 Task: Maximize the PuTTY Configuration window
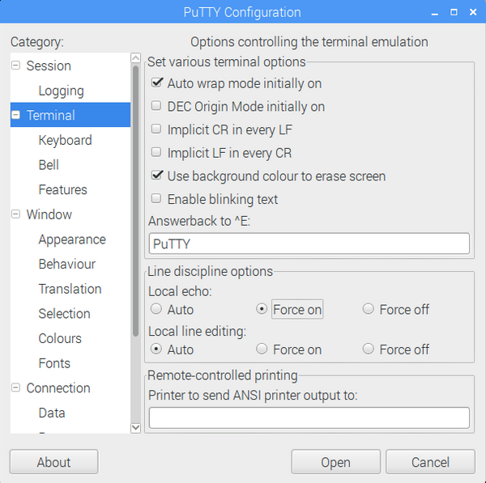(454, 12)
